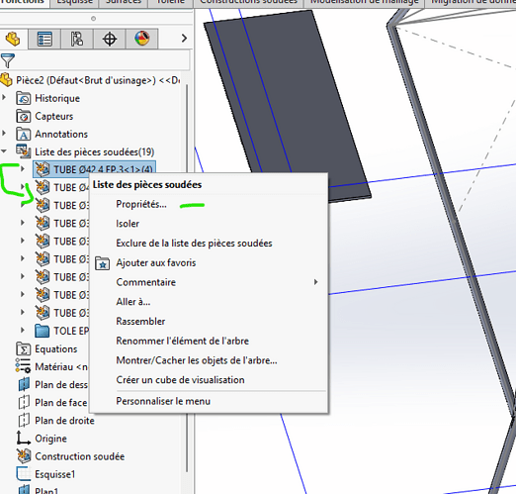The height and width of the screenshot is (494, 516).
Task: Select the Pièce2 part icon at tree root
Action: click(x=7, y=80)
